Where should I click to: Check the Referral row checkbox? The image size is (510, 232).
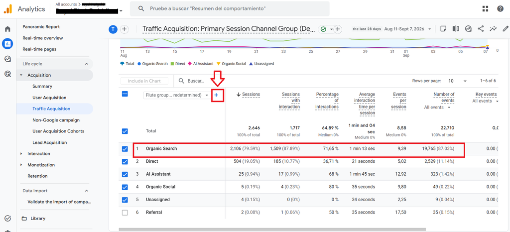tap(125, 213)
